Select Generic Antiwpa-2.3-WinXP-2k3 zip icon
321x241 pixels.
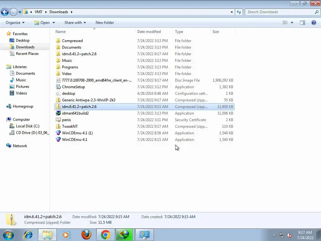point(58,100)
